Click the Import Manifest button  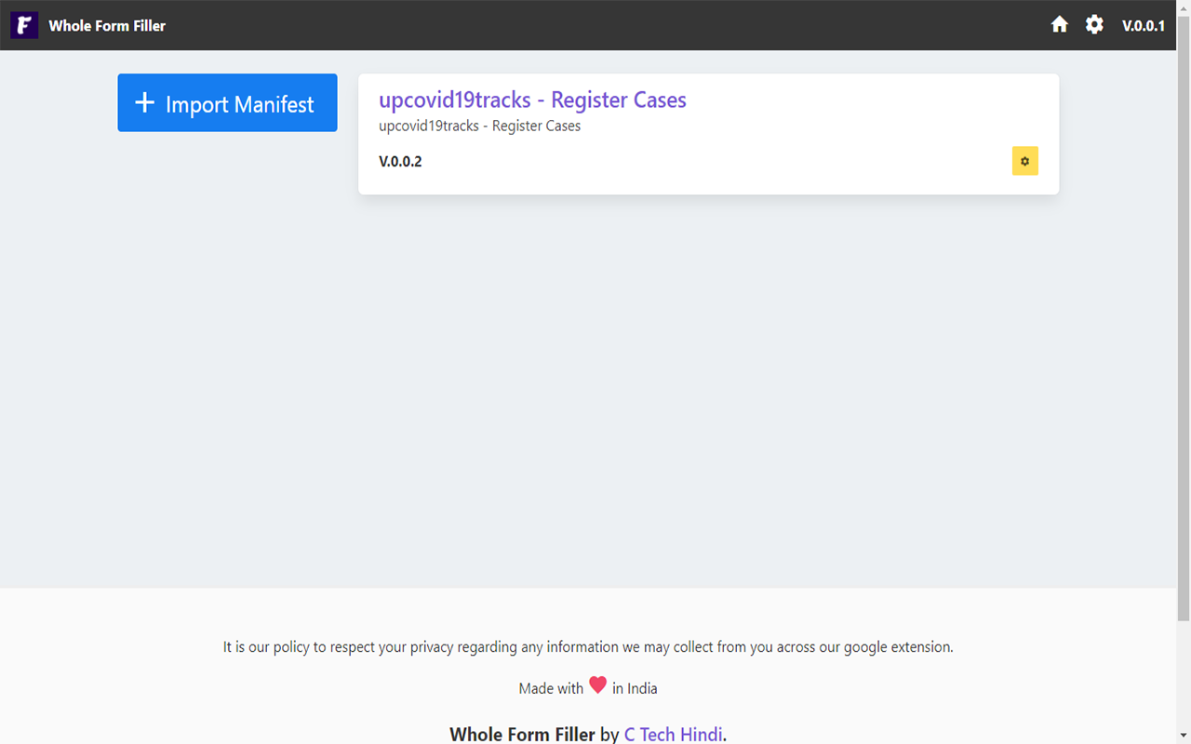point(227,102)
